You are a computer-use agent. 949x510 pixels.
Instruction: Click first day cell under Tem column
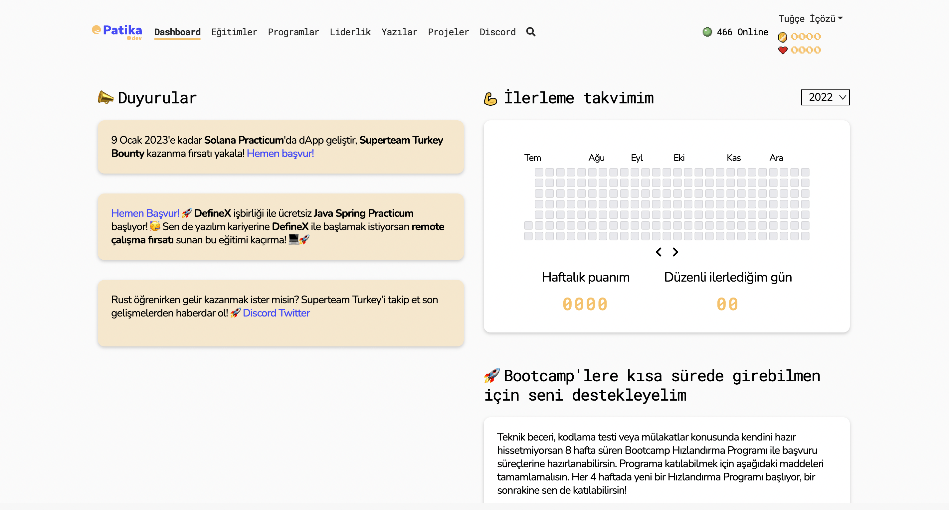(528, 225)
